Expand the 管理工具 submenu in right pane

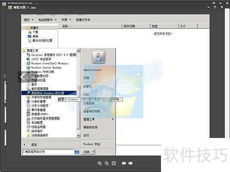113,119
